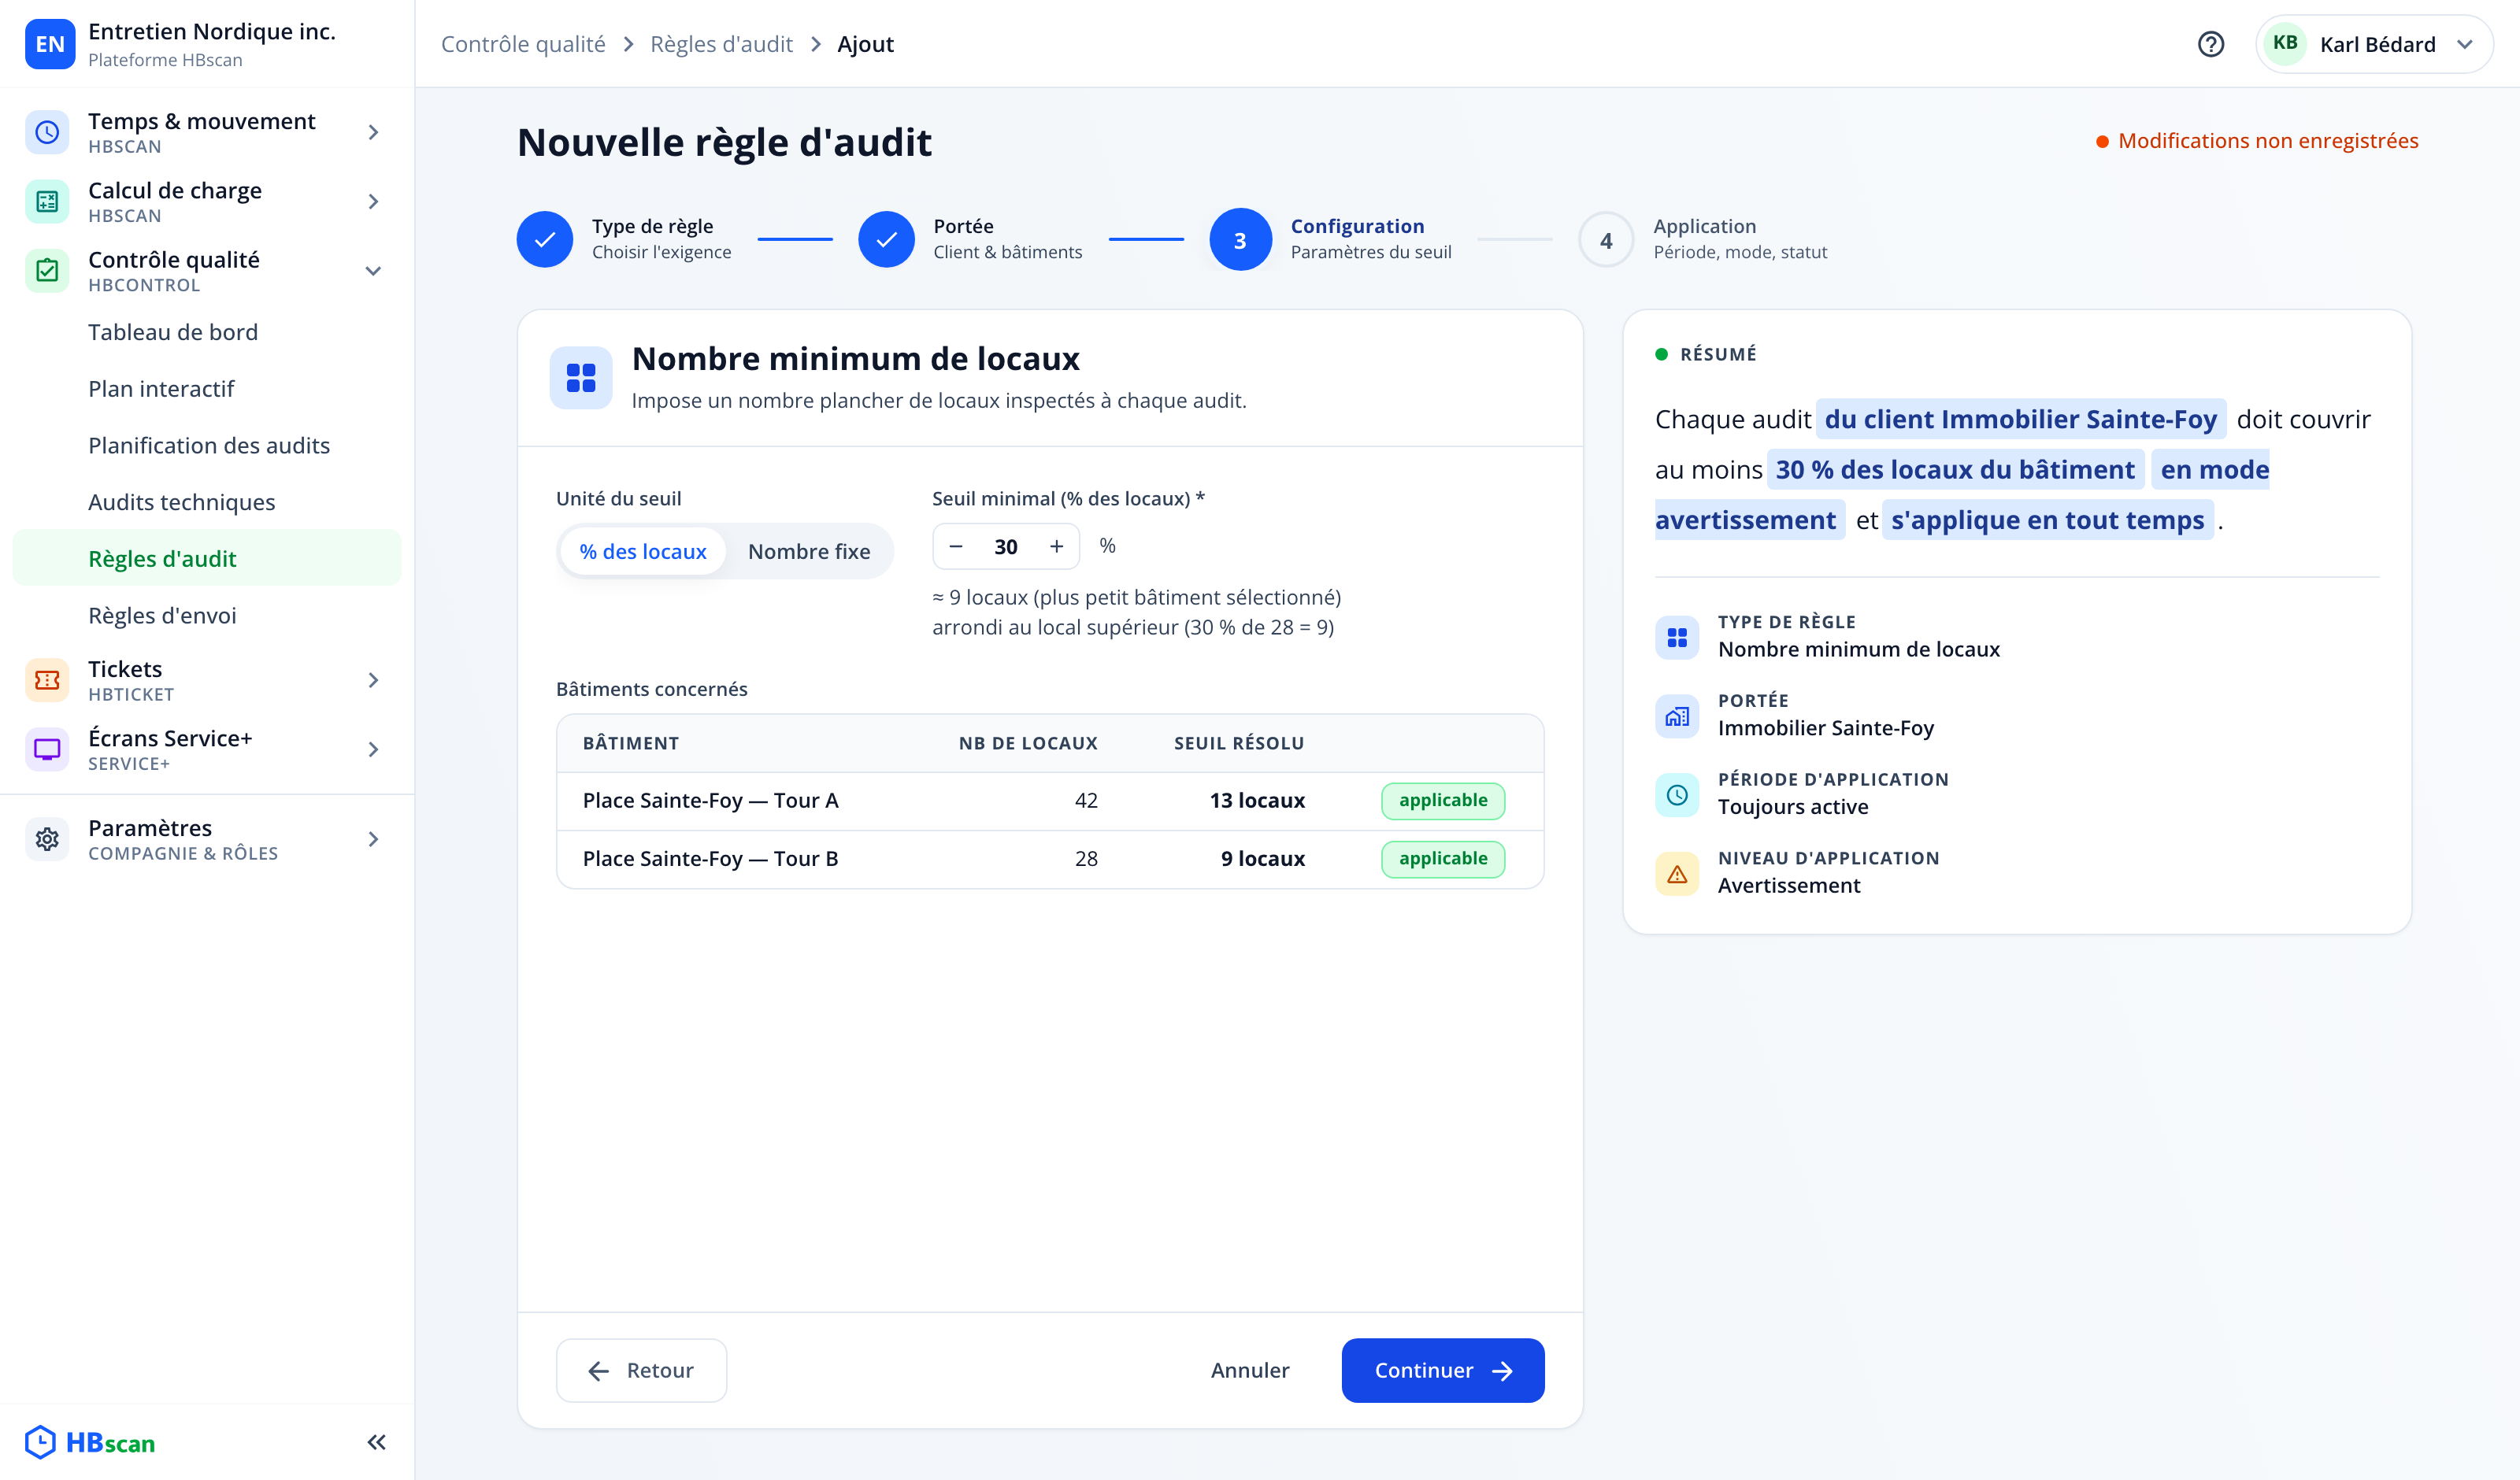Open the Karl Bédard user dropdown
Image resolution: width=2520 pixels, height=1480 pixels.
click(2374, 44)
